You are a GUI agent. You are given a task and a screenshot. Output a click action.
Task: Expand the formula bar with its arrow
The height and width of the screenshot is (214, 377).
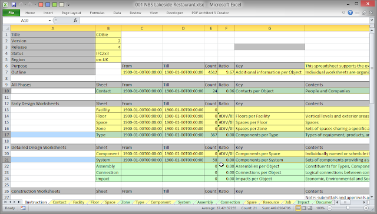pyautogui.click(x=372, y=21)
